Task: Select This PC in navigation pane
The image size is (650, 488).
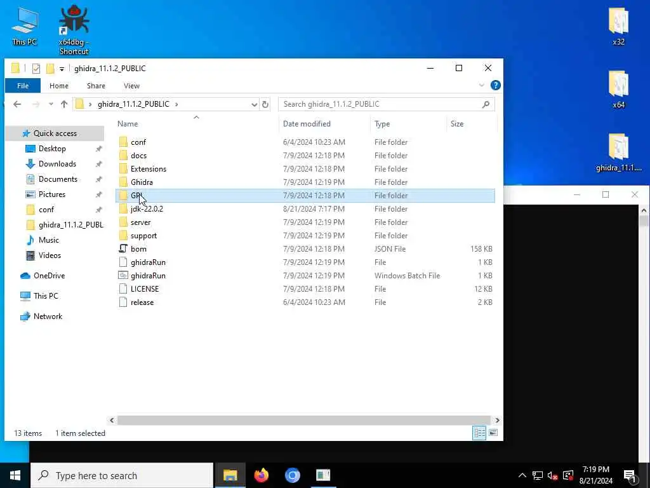Action: click(x=46, y=296)
